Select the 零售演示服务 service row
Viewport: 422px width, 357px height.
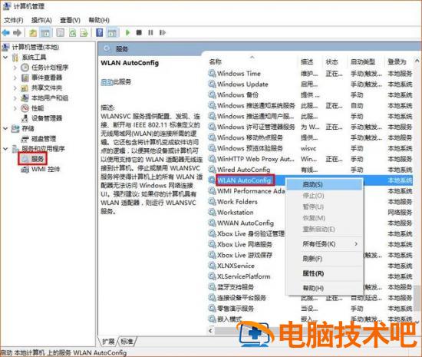(310, 309)
